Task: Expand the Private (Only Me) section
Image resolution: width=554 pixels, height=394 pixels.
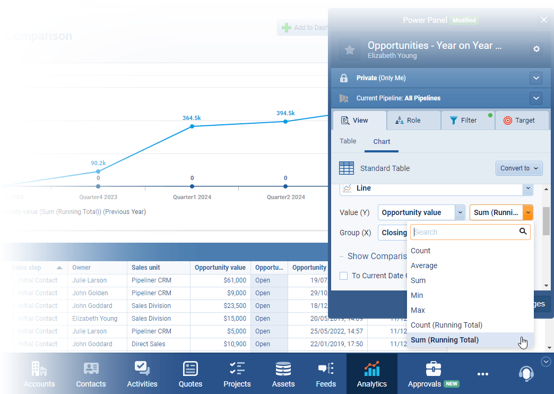Action: (x=536, y=78)
